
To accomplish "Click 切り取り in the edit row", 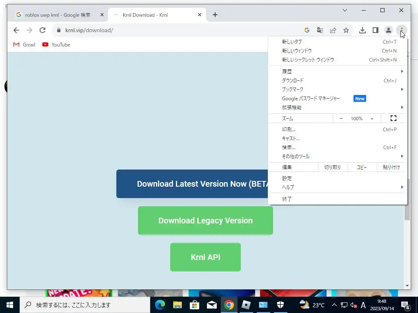I will tap(332, 167).
